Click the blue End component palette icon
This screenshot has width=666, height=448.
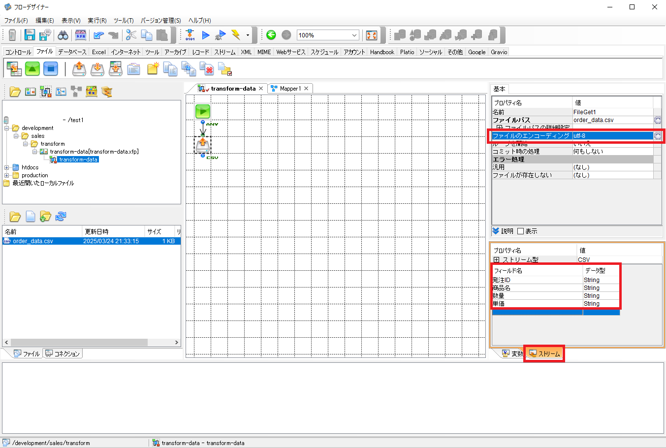click(51, 68)
